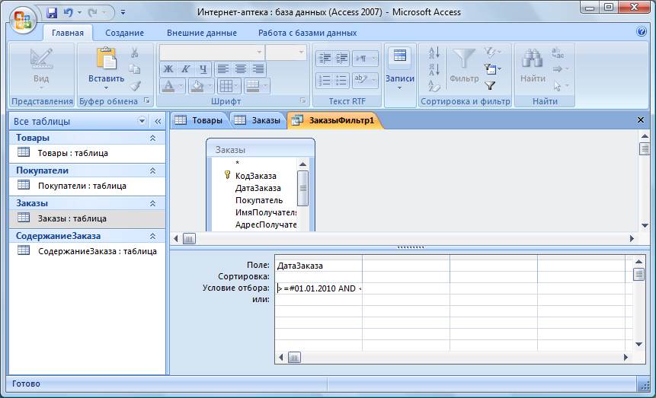Collapse the Покупатели group
Image resolution: width=656 pixels, height=398 pixels.
(152, 170)
